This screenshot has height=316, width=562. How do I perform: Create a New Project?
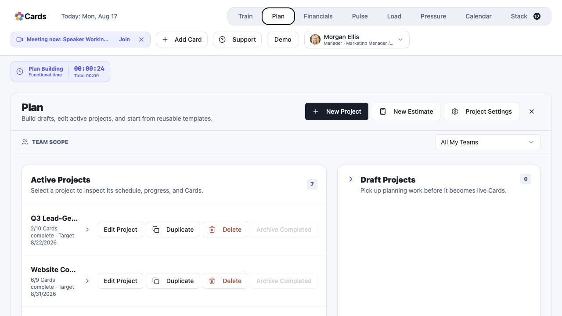(x=337, y=111)
